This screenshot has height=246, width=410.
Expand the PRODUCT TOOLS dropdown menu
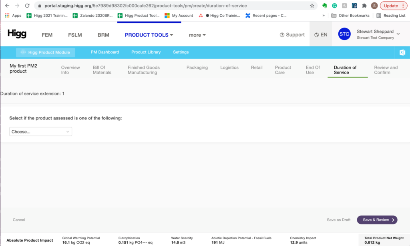(149, 35)
